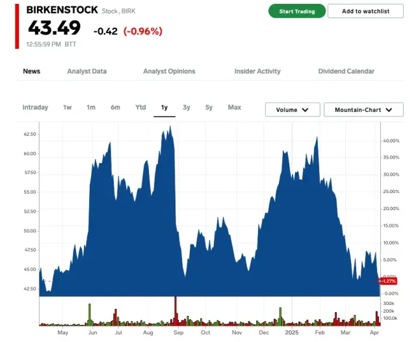Image resolution: width=416 pixels, height=342 pixels.
Task: Select the Intraday time range
Action: click(35, 107)
